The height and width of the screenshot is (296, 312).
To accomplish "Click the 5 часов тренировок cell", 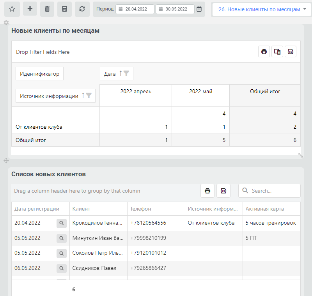I will click(x=271, y=223).
